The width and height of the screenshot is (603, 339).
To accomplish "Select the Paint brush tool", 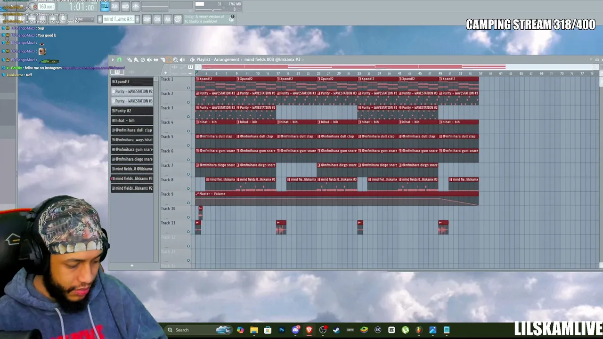I will tap(136, 60).
